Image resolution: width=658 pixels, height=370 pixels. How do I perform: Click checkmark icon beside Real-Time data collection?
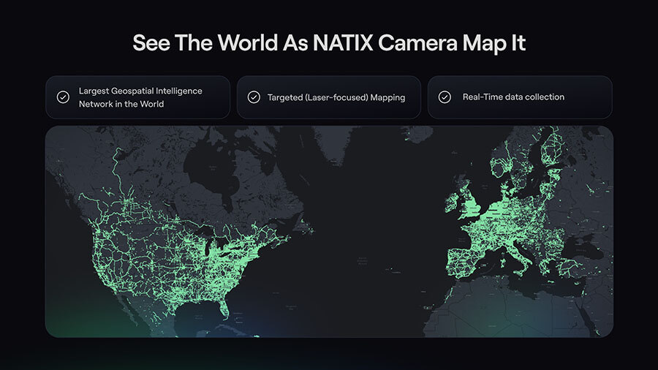445,97
